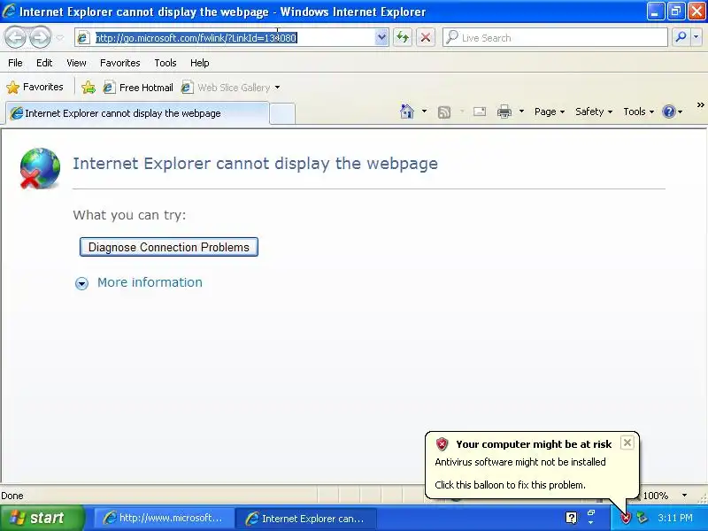Viewport: 708px width, 531px height.
Task: Open the File menu
Action: [x=15, y=63]
